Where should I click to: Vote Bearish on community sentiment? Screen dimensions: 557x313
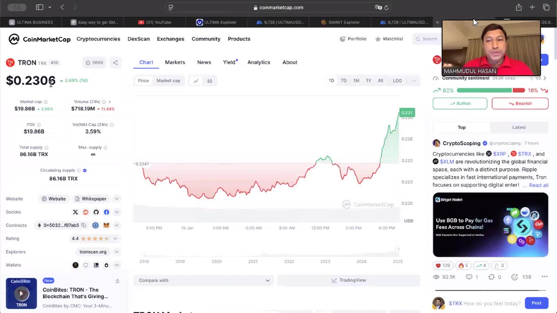point(520,103)
